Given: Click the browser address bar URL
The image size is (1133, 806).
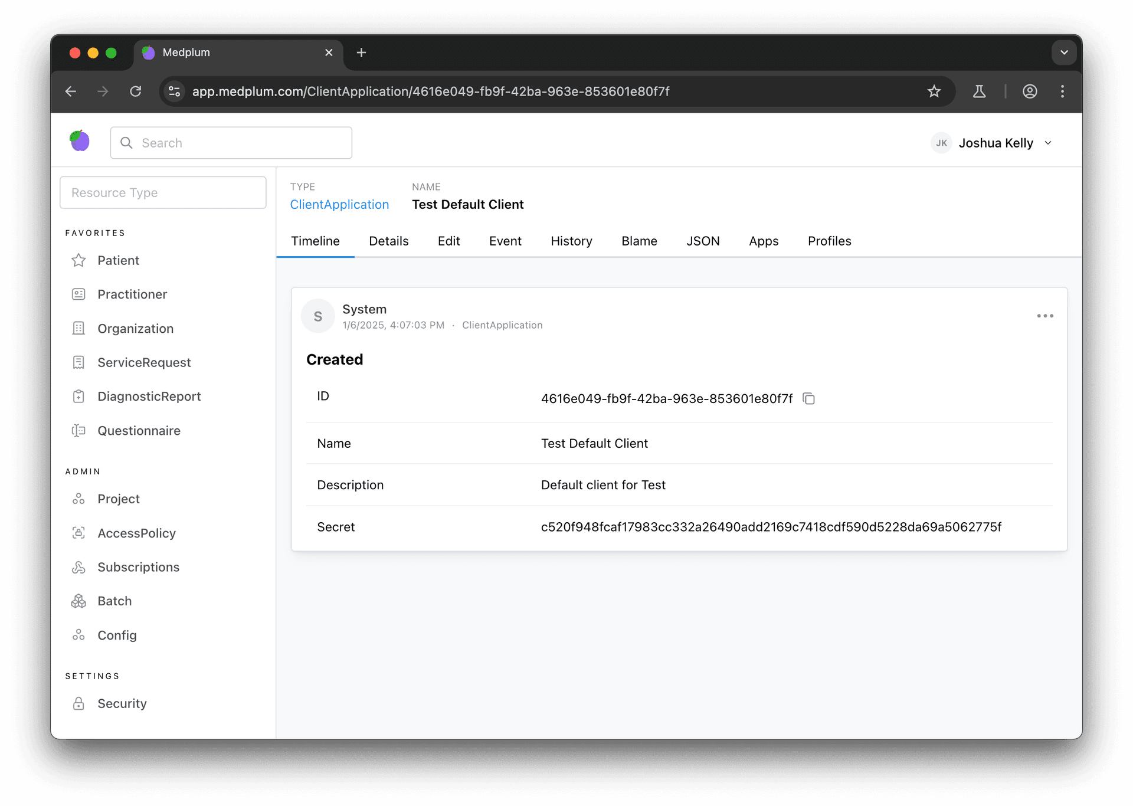Looking at the screenshot, I should 431,91.
